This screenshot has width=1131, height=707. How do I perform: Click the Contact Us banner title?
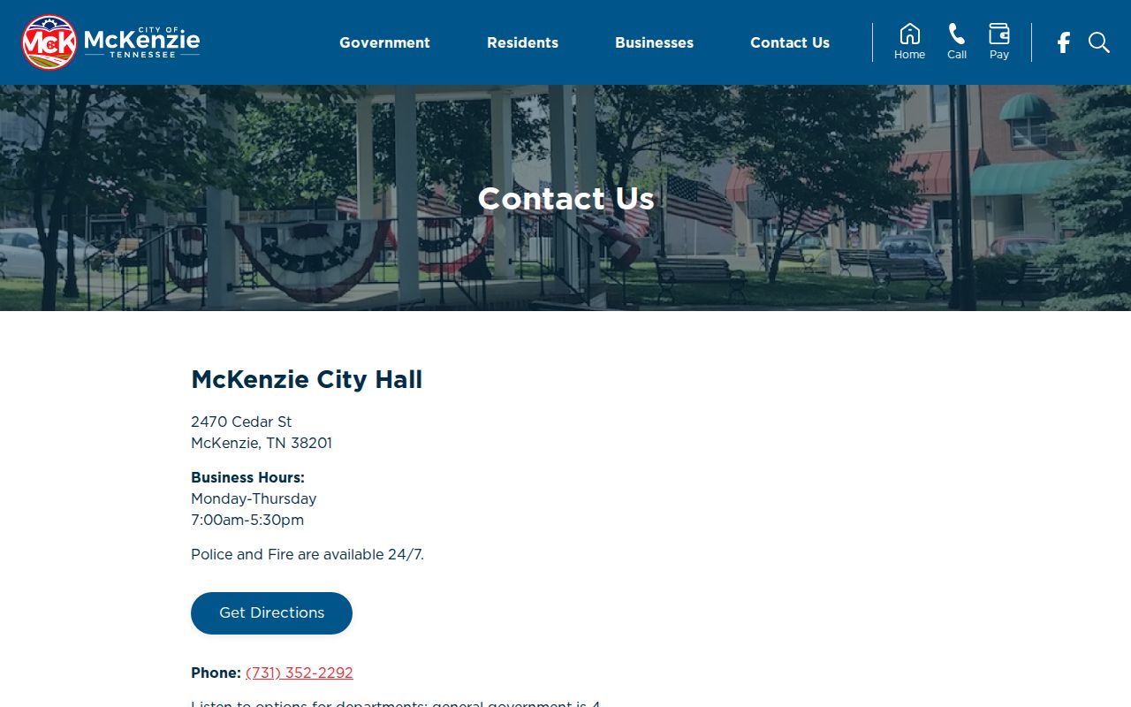click(566, 199)
